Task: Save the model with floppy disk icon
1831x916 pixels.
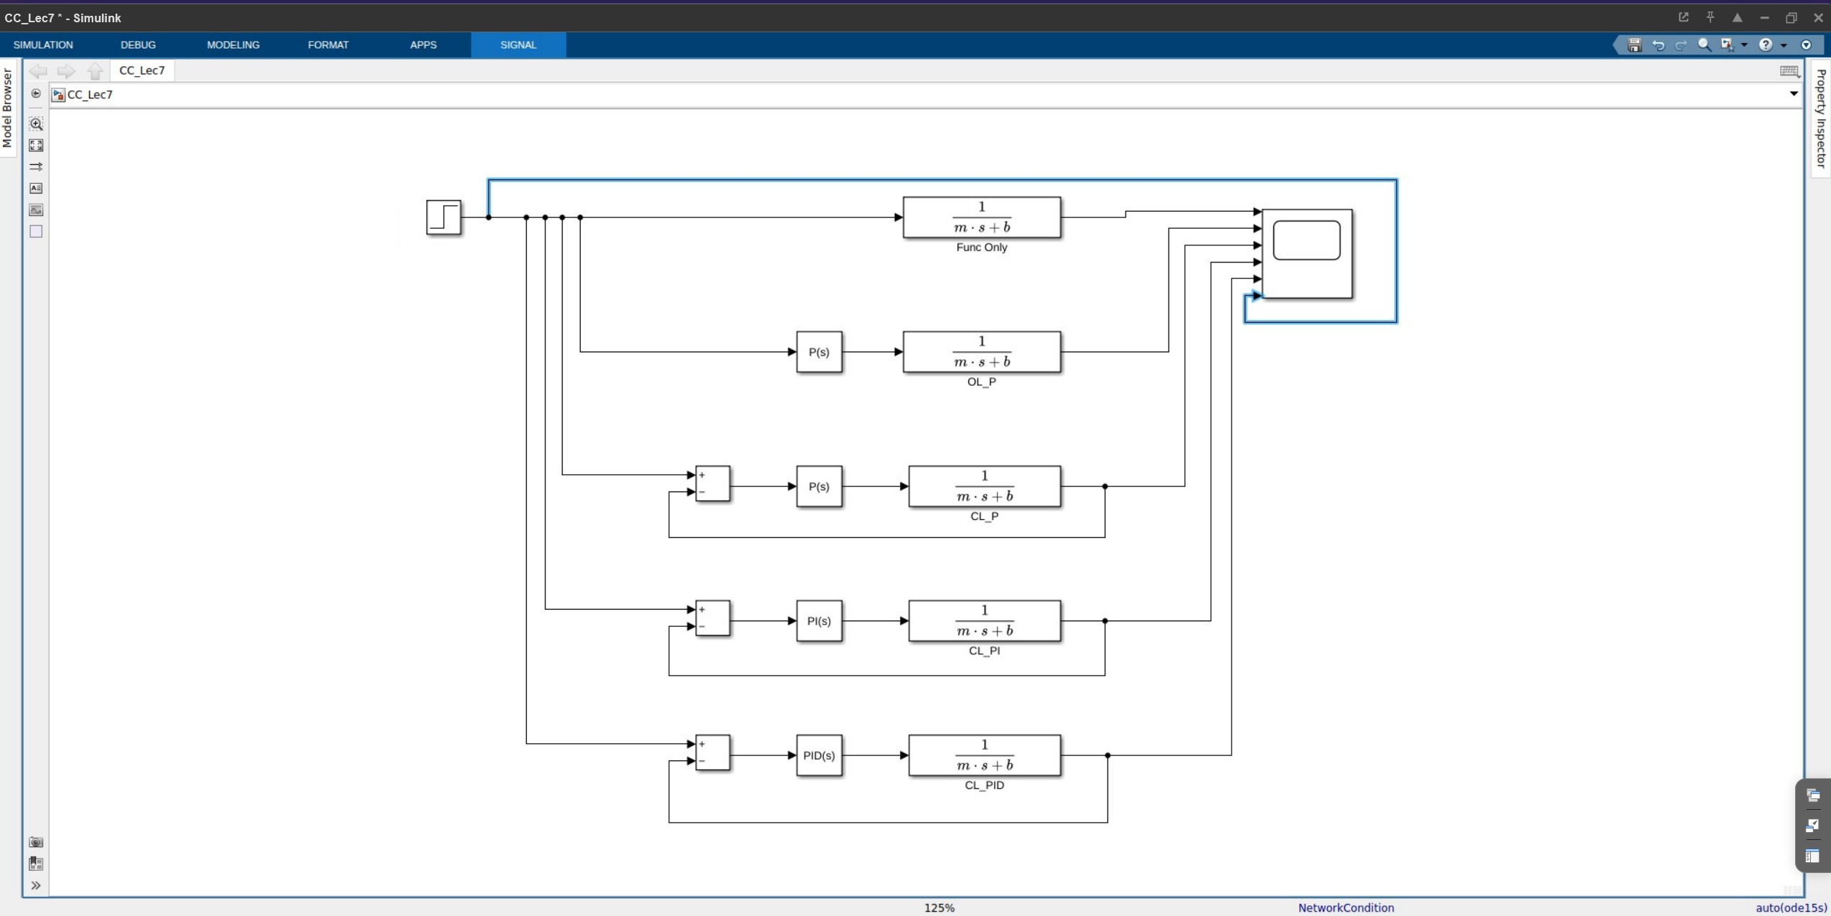Action: point(1634,45)
